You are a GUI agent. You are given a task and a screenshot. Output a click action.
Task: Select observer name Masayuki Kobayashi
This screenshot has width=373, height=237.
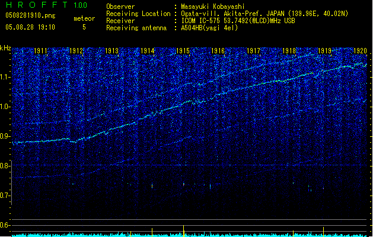click(213, 7)
